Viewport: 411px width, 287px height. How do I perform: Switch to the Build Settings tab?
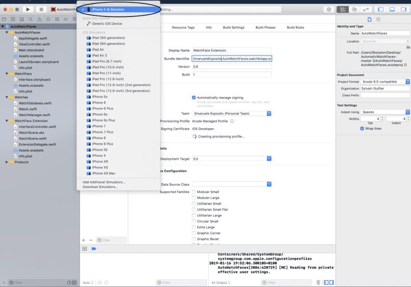[234, 27]
